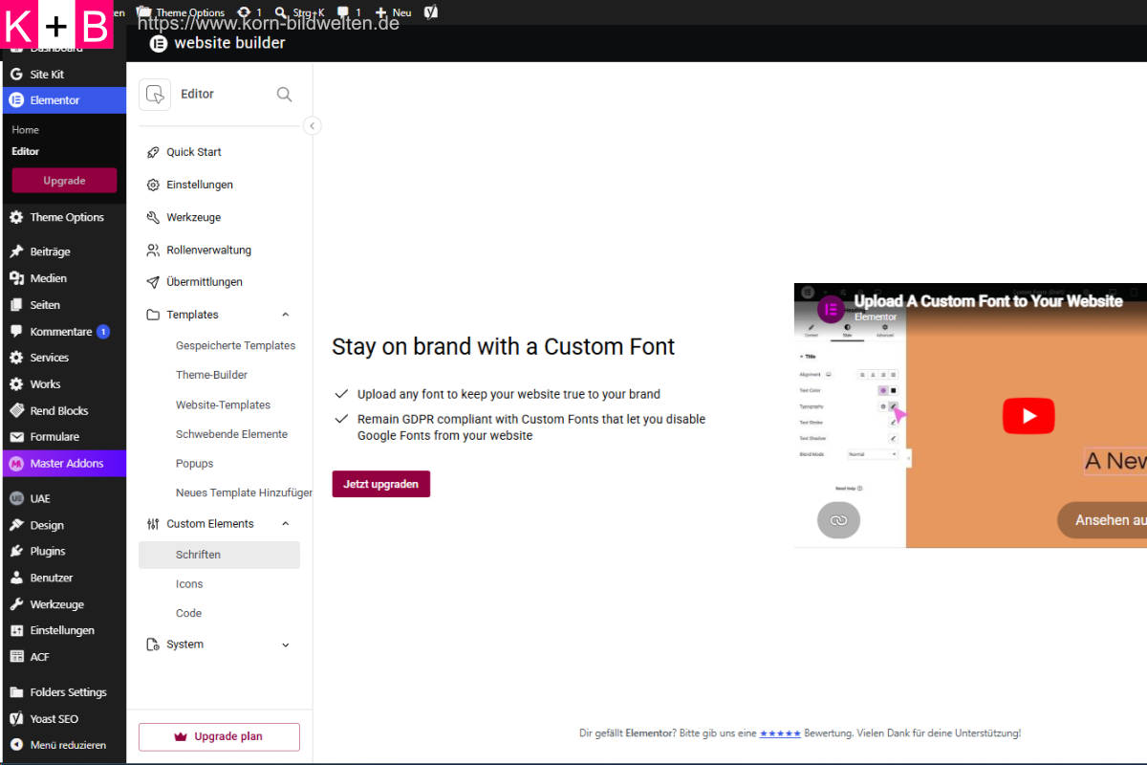Open Benutzer user icon
Screen dimensions: 1147x765
[x=15, y=578]
